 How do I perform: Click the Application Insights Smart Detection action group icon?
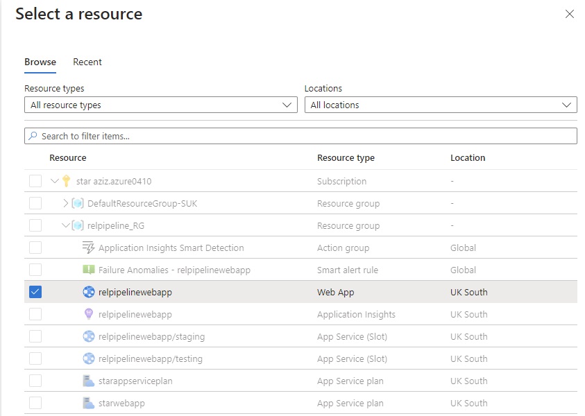88,248
